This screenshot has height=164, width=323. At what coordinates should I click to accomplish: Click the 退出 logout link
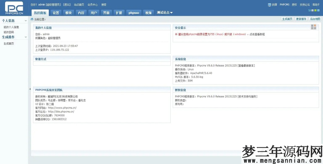pos(67,4)
